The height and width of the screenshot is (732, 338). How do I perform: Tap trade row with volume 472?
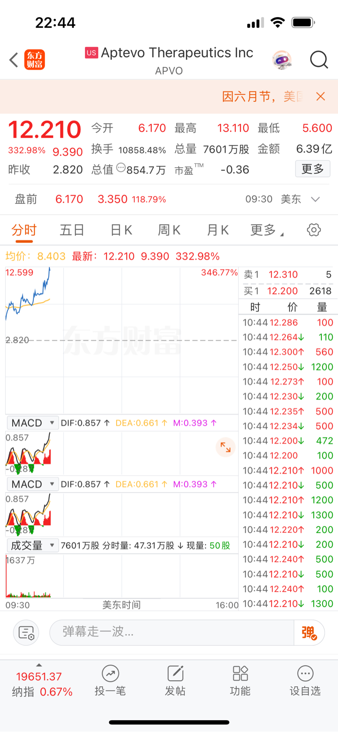(x=288, y=441)
